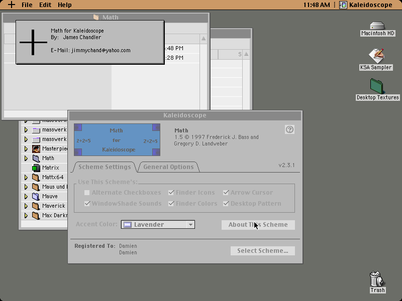The height and width of the screenshot is (301, 402).
Task: Click the Math for Kaleidoscope scheme preview
Action: [117, 140]
